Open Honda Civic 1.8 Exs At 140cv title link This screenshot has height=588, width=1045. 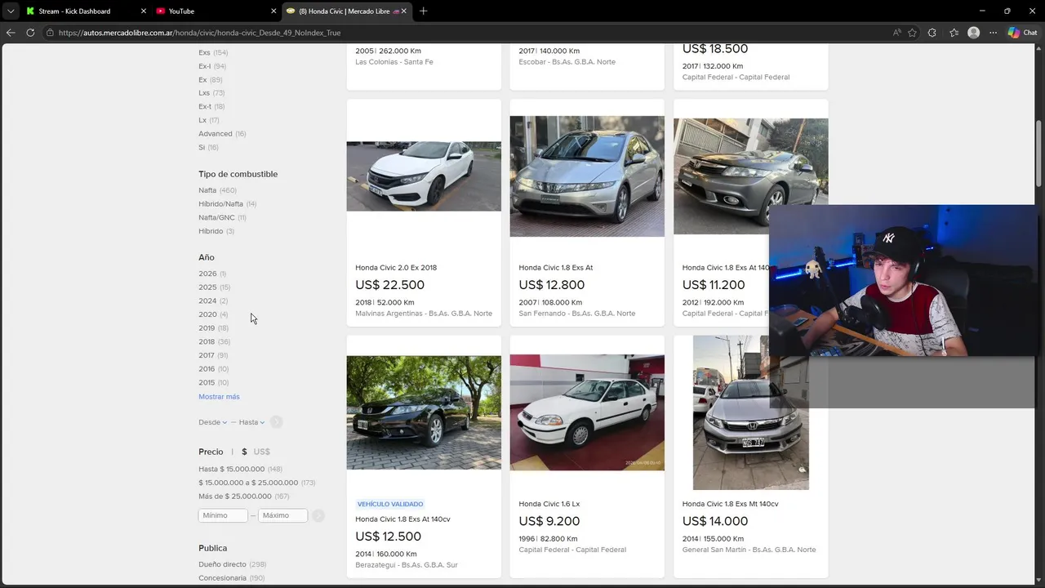402,519
